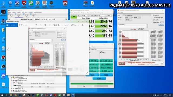This screenshot has height=97, width=173.
Task: Toggle Direct I/O checkbox in ATTO
Action: [154, 15]
